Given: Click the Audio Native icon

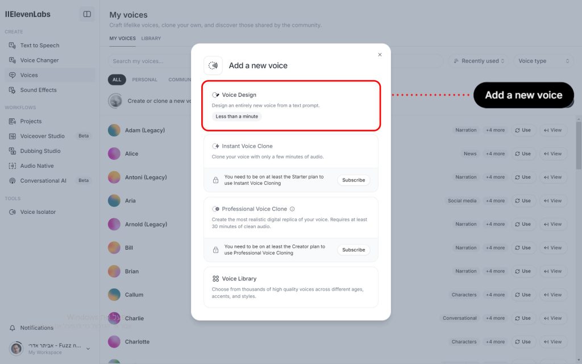Looking at the screenshot, I should tap(13, 166).
